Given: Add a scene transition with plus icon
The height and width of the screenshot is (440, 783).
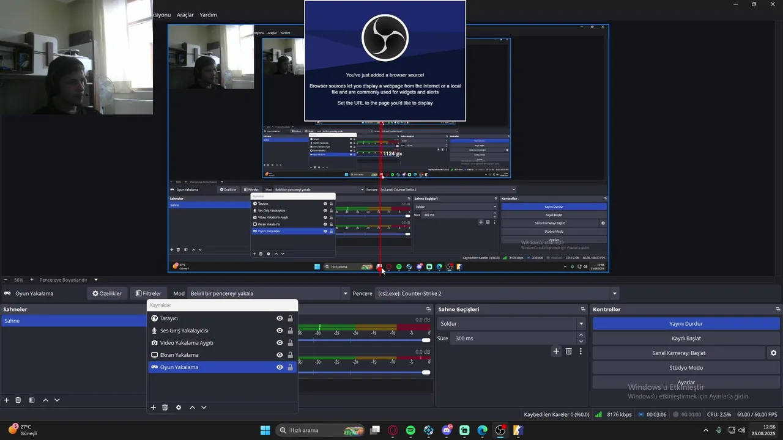Looking at the screenshot, I should pyautogui.click(x=556, y=351).
